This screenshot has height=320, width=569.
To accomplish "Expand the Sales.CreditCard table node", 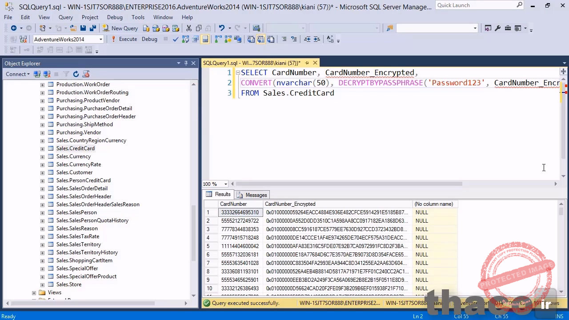I will (x=42, y=148).
